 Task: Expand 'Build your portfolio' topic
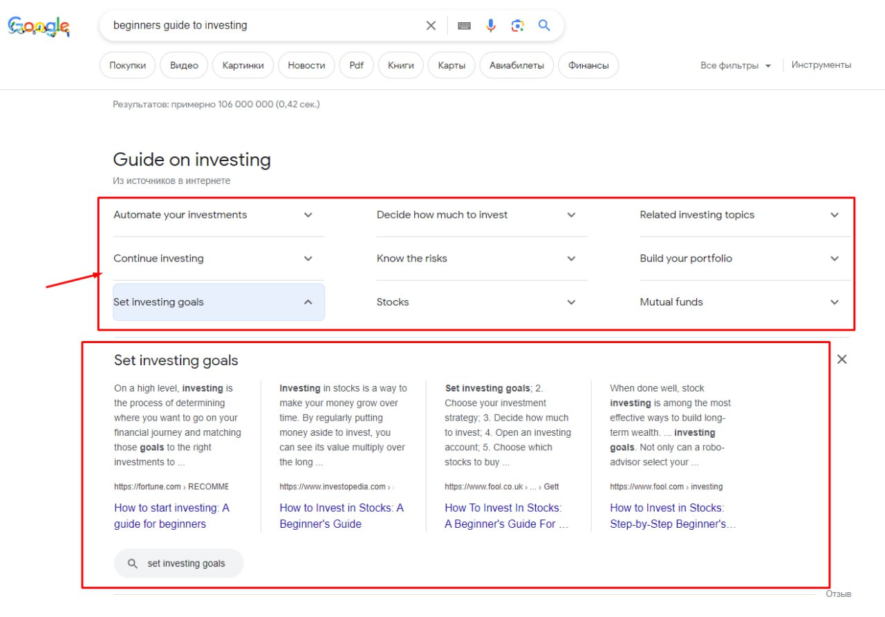click(x=739, y=259)
